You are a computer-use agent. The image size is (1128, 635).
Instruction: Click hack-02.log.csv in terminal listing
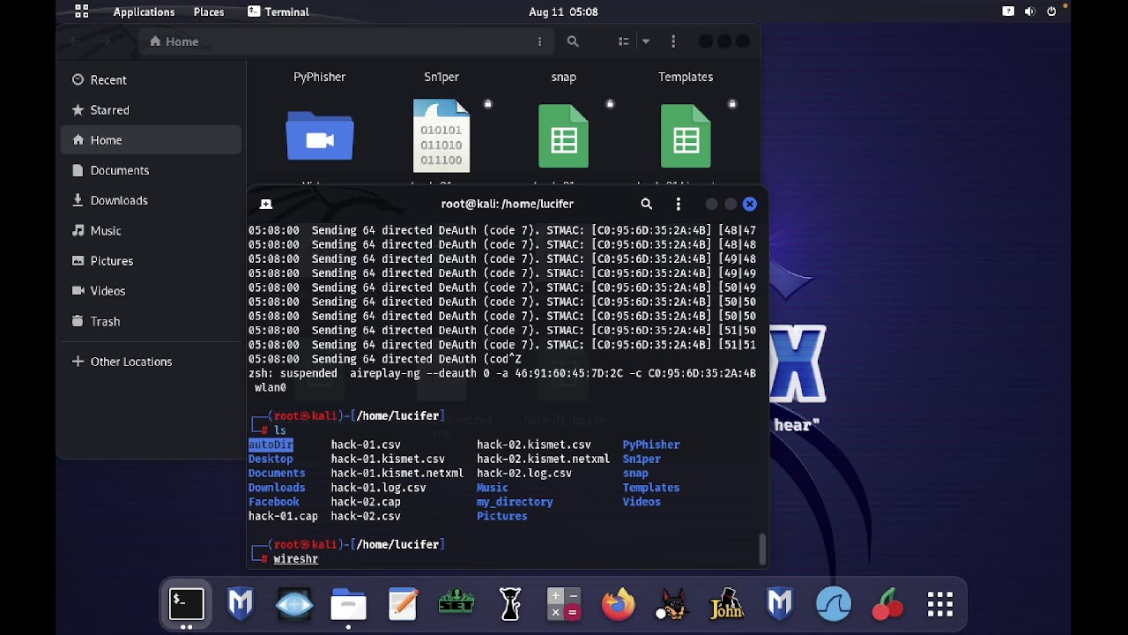(524, 473)
